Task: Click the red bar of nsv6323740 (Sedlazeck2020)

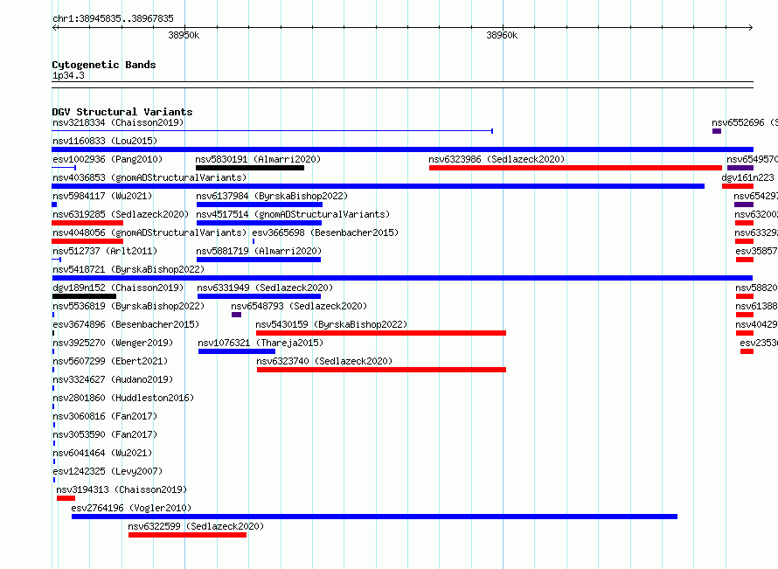Action: pyautogui.click(x=381, y=370)
